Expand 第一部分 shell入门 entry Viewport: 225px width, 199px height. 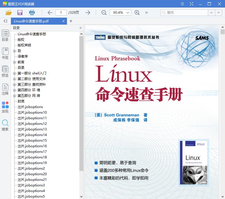click(14, 73)
